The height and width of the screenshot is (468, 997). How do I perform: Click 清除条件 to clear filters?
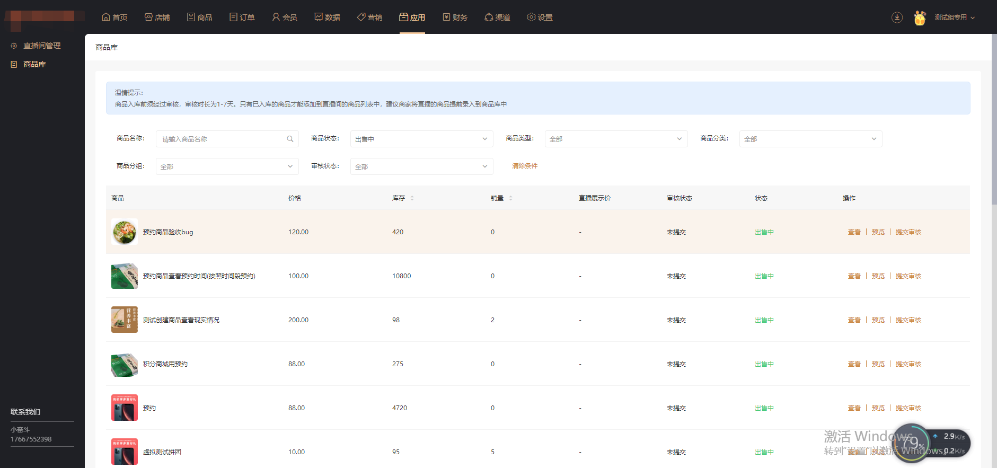pyautogui.click(x=525, y=166)
